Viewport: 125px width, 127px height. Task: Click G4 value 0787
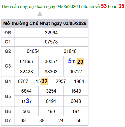click(x=23, y=81)
